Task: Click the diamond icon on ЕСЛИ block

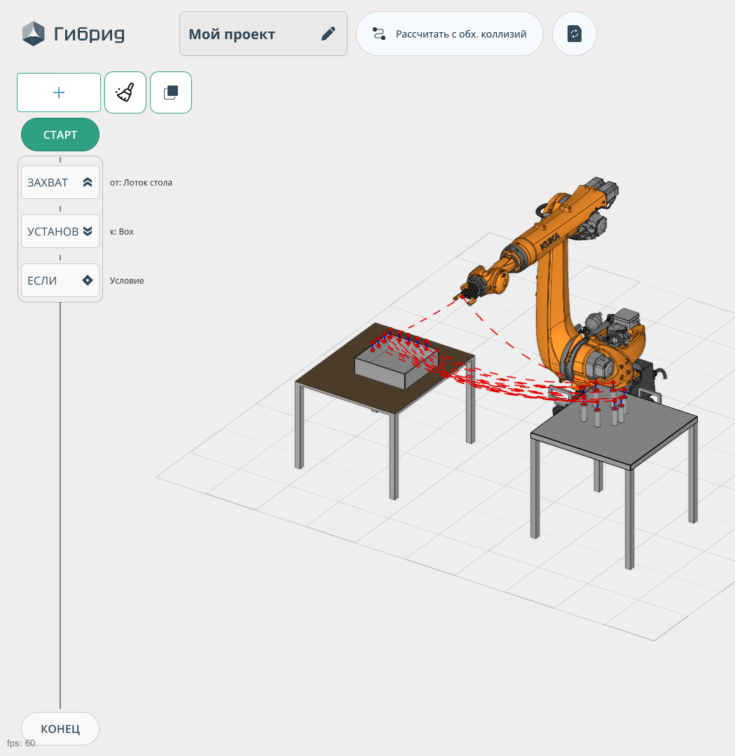Action: 88,280
